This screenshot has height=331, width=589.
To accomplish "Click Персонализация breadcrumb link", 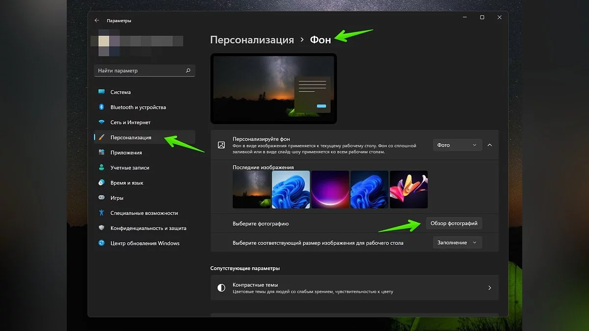I will (252, 40).
